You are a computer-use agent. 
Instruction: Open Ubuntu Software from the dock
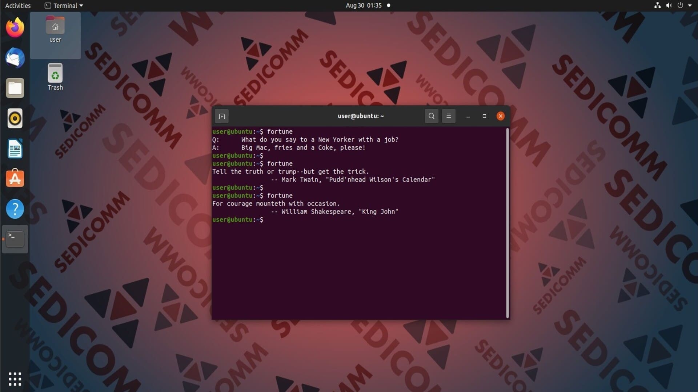(x=15, y=179)
